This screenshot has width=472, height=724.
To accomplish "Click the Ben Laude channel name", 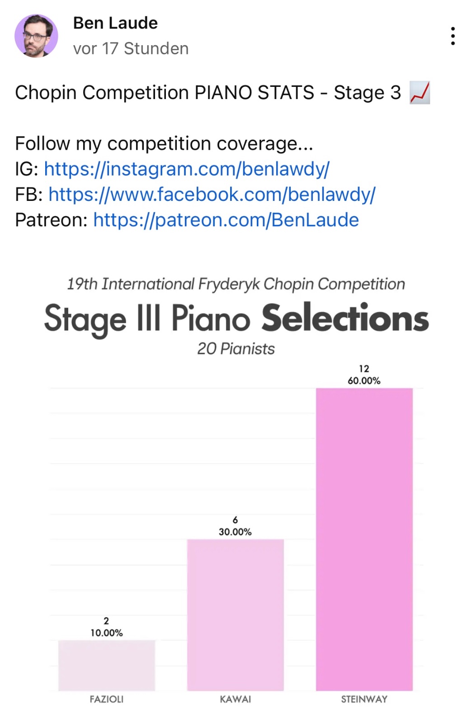I will (115, 23).
